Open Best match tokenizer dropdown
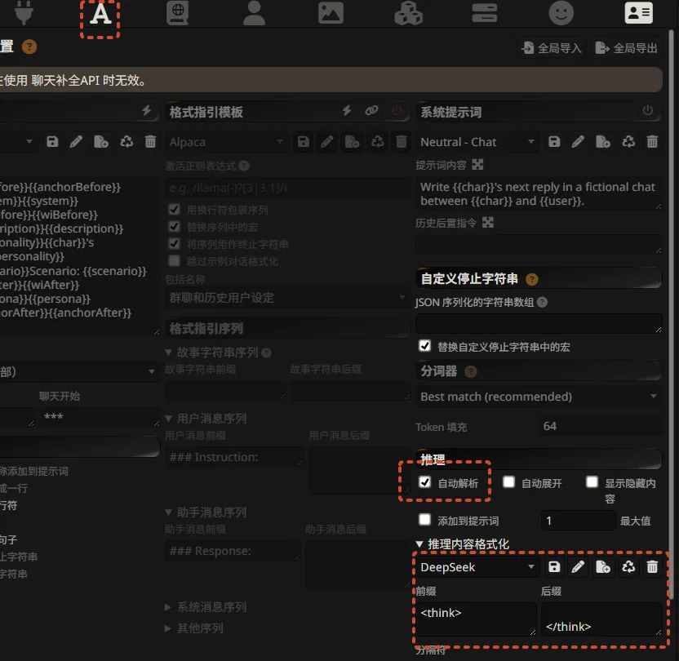679x661 pixels. point(539,397)
